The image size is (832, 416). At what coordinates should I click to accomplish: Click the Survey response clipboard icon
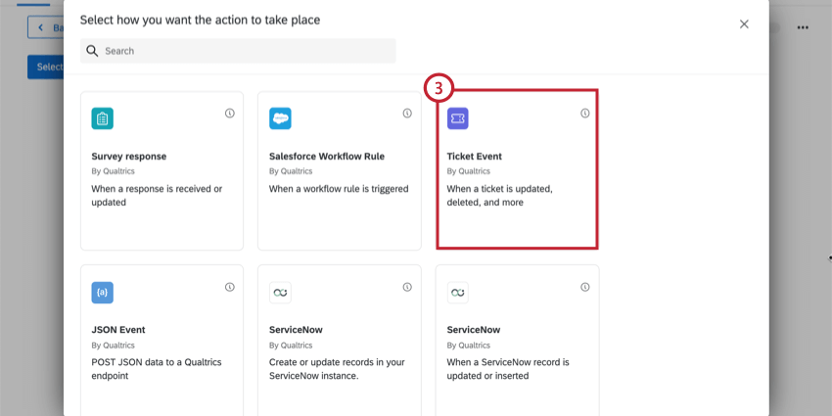(x=103, y=118)
